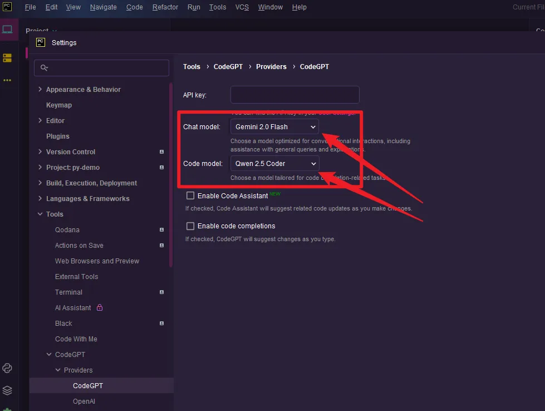Select Qodana under Tools
This screenshot has width=545, height=411.
(67, 229)
